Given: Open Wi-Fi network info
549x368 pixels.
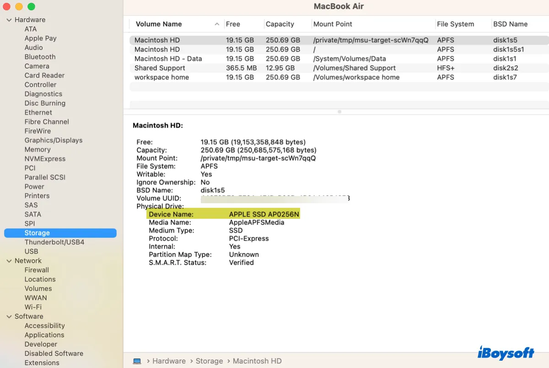Looking at the screenshot, I should click(x=33, y=307).
